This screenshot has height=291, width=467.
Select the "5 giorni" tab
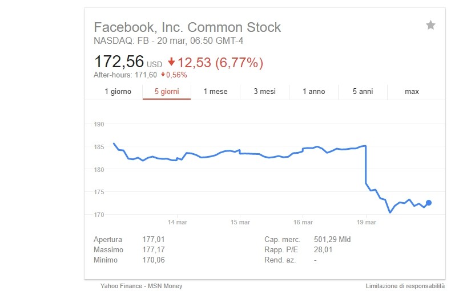point(166,92)
